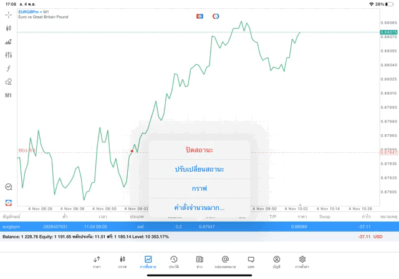The height and width of the screenshot is (279, 399).
Task: Open the indicators icon in the sidebar
Action: click(x=8, y=42)
